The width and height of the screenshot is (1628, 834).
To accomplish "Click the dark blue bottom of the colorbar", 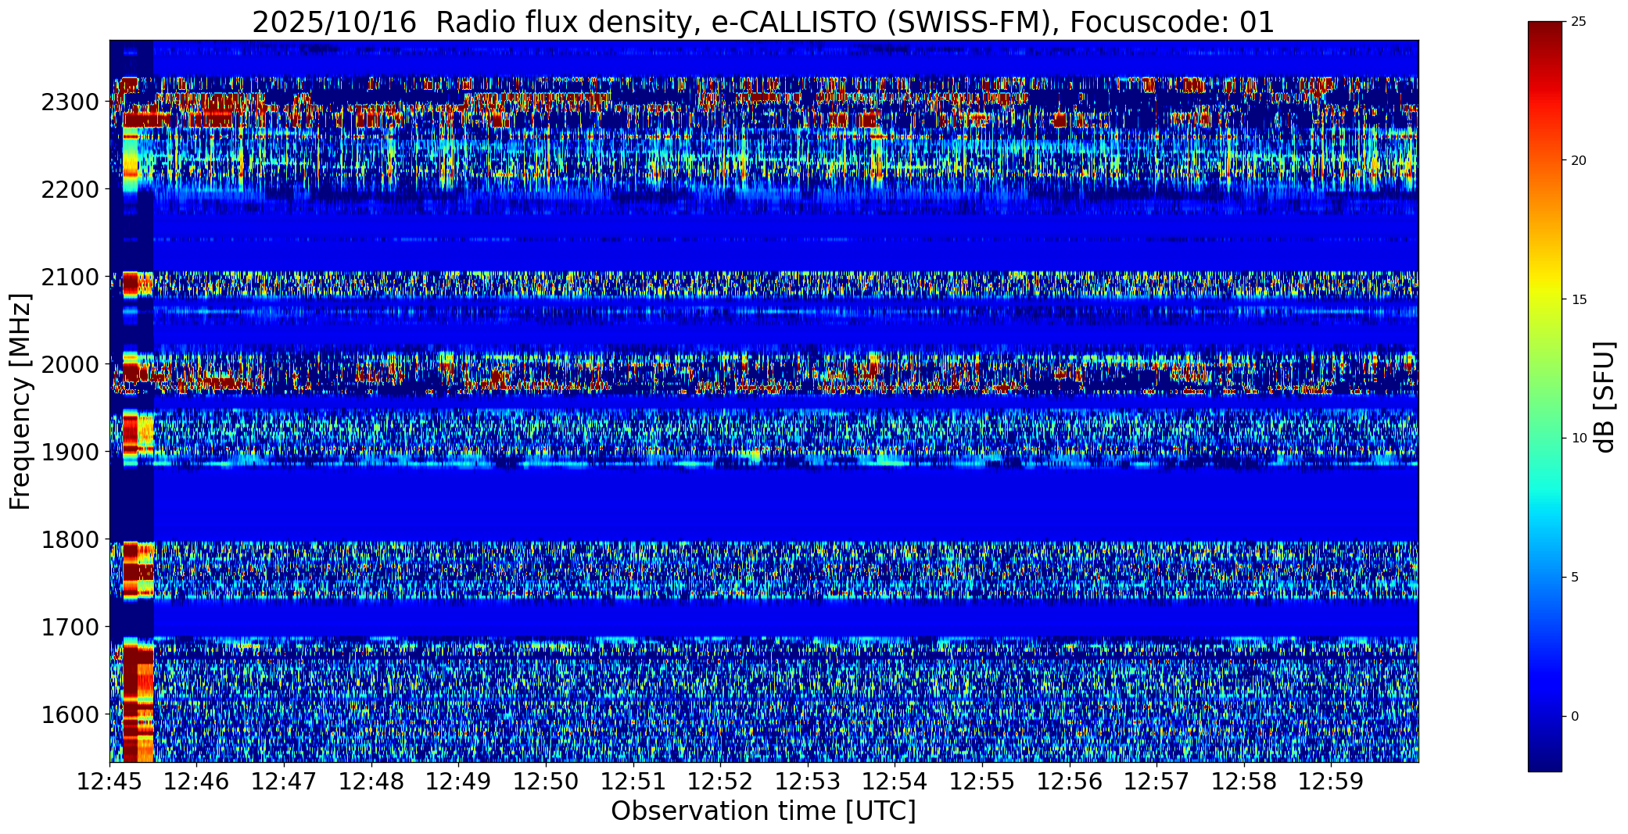I will pos(1544,762).
